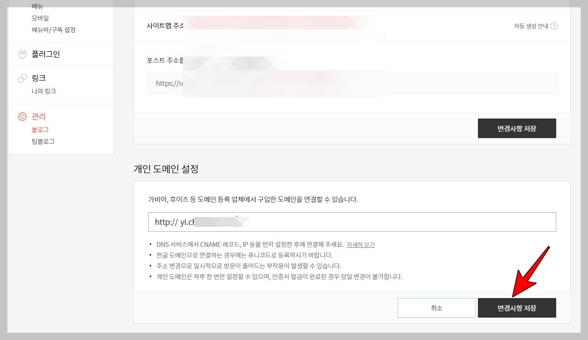Image resolution: width=588 pixels, height=340 pixels.
Task: Click the post address field starting with https://
Action: pyautogui.click(x=351, y=83)
